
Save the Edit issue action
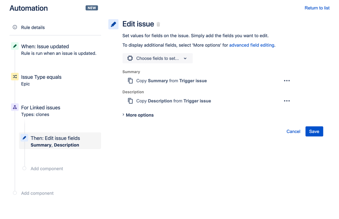314,131
